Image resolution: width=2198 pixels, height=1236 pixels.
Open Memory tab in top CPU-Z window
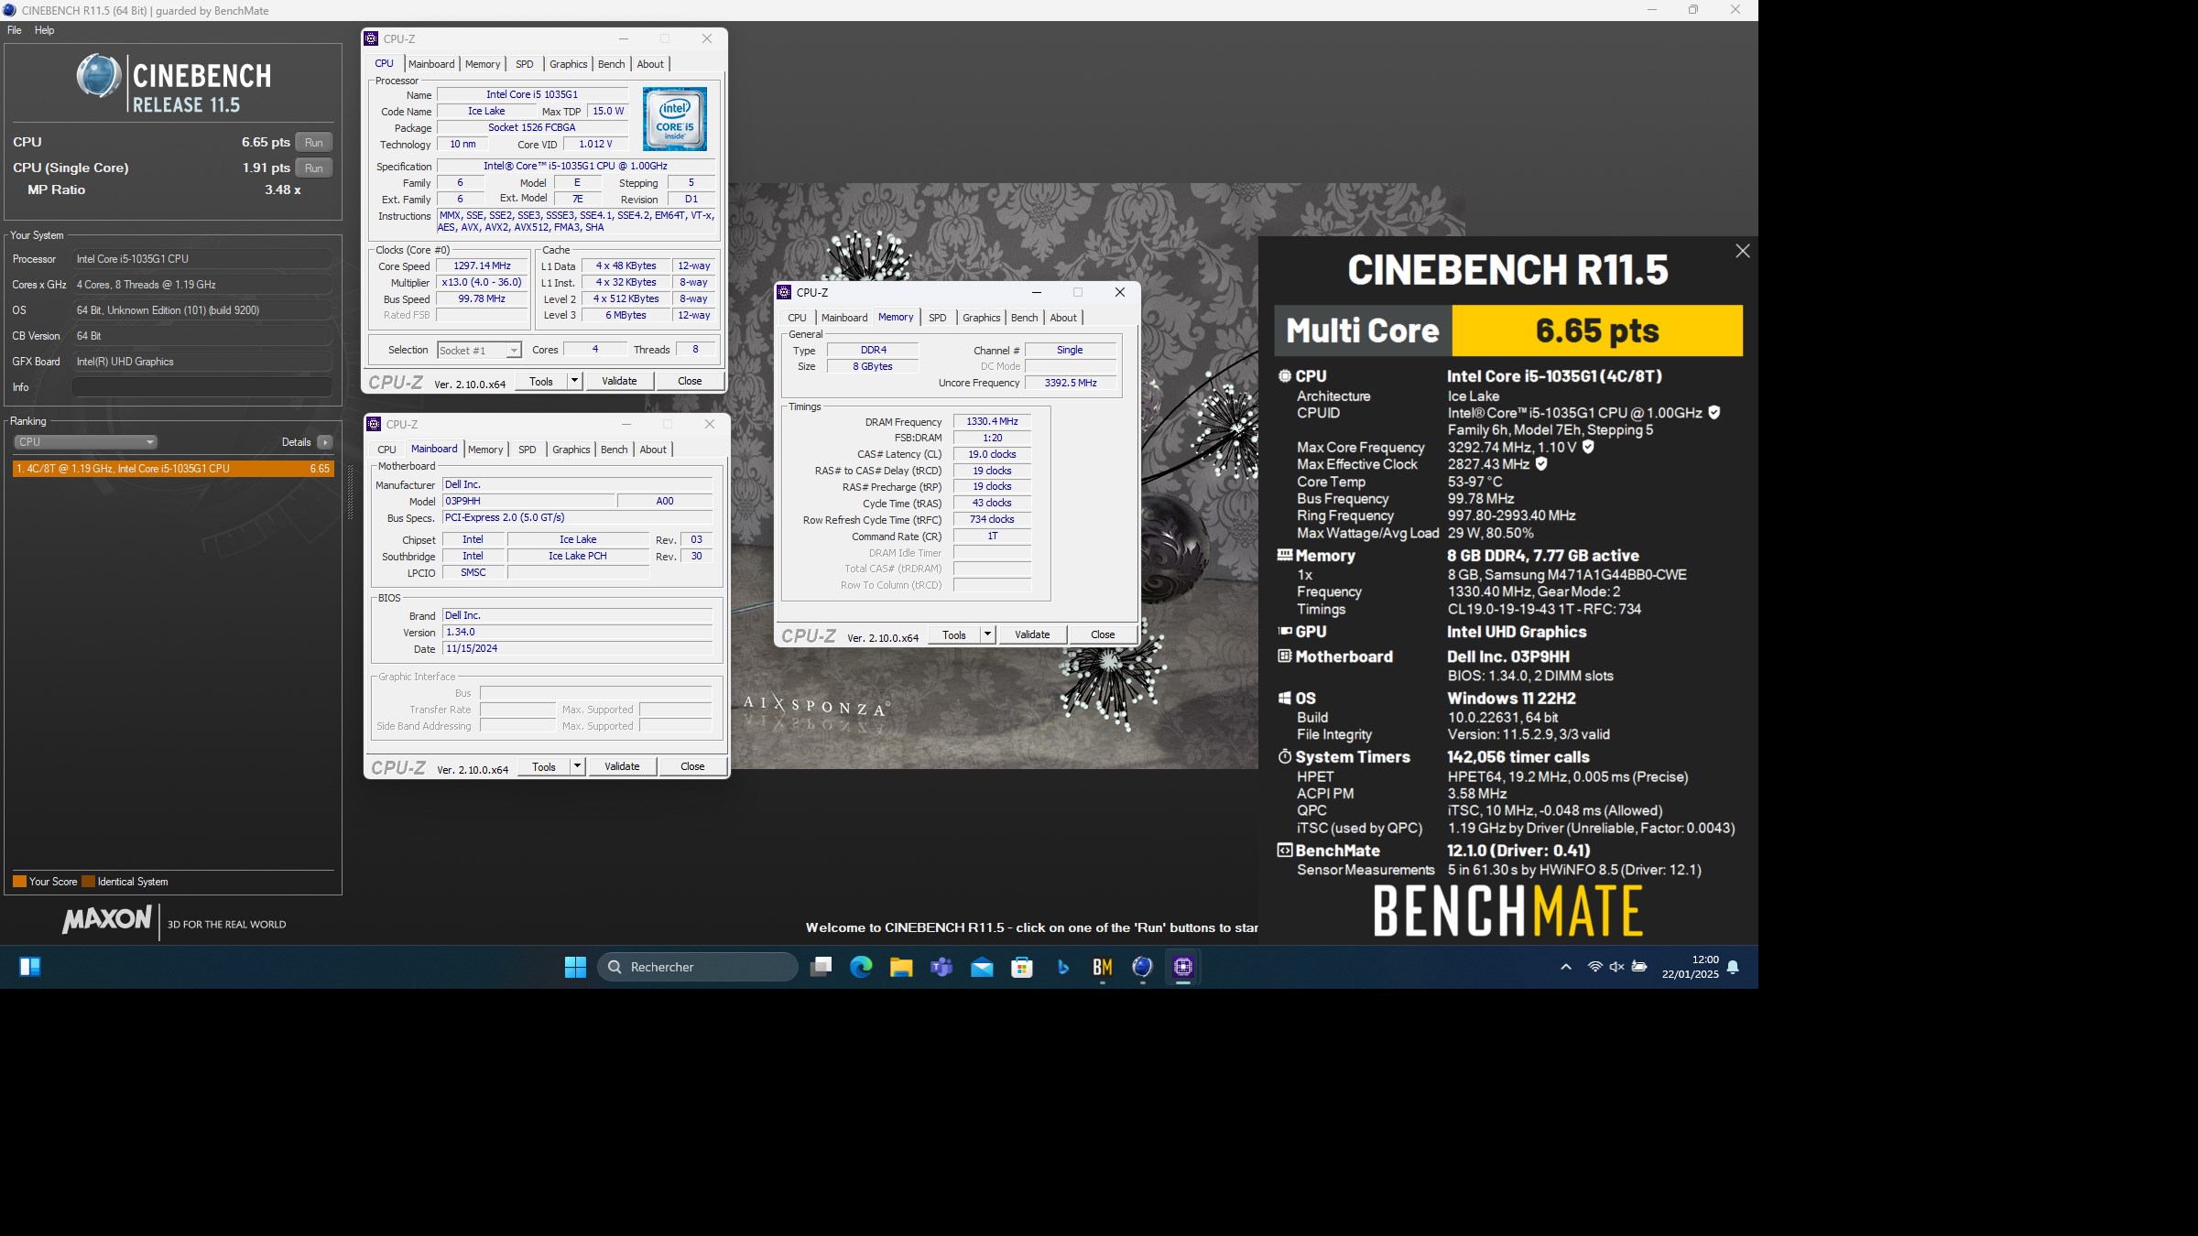tap(483, 64)
